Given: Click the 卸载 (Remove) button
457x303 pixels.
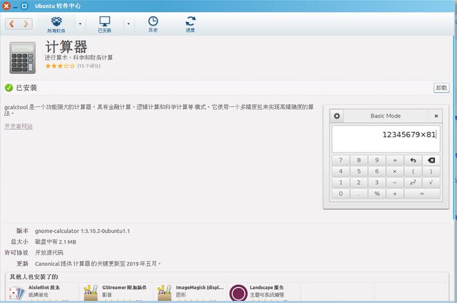Looking at the screenshot, I should pyautogui.click(x=442, y=88).
